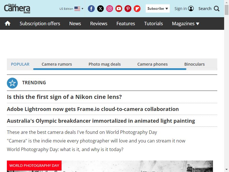Open the X (Twitter) social icon
Image resolution: width=229 pixels, height=172 pixels.
click(100, 9)
